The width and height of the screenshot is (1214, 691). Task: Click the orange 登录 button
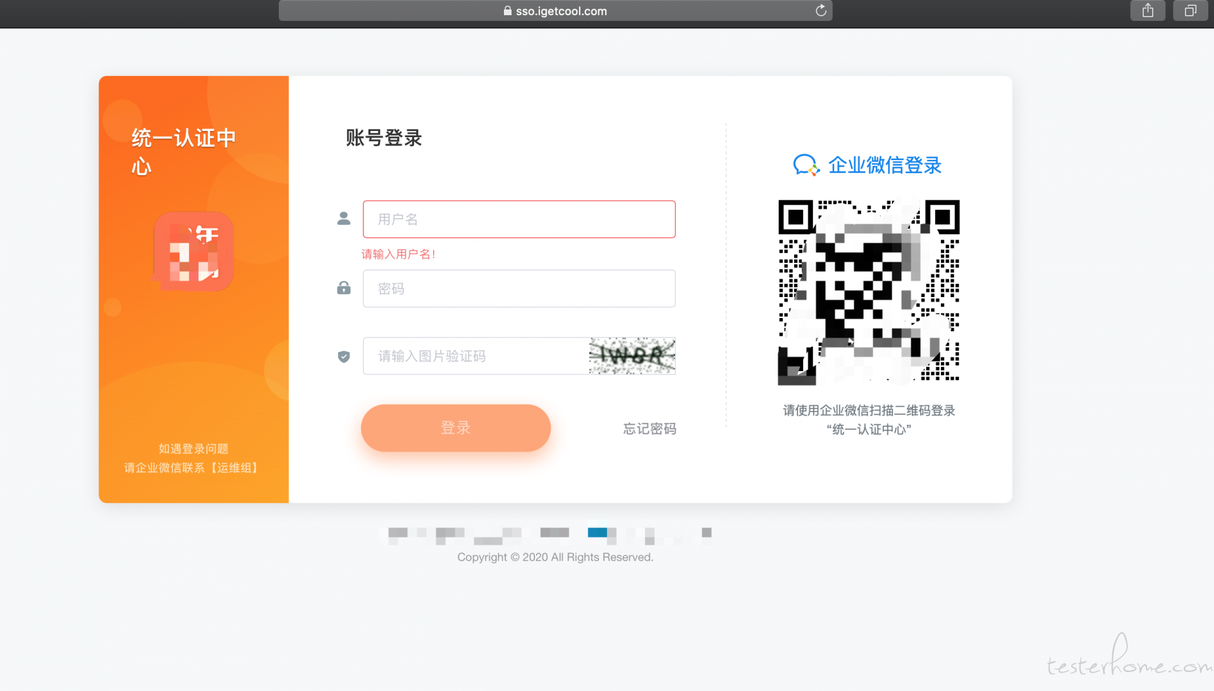456,428
